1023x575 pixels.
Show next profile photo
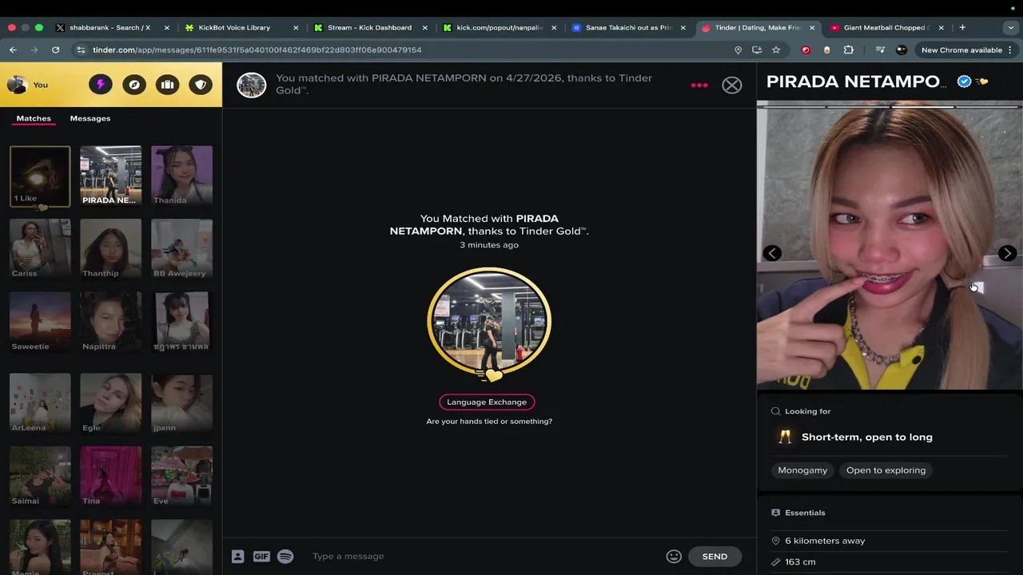point(1007,253)
